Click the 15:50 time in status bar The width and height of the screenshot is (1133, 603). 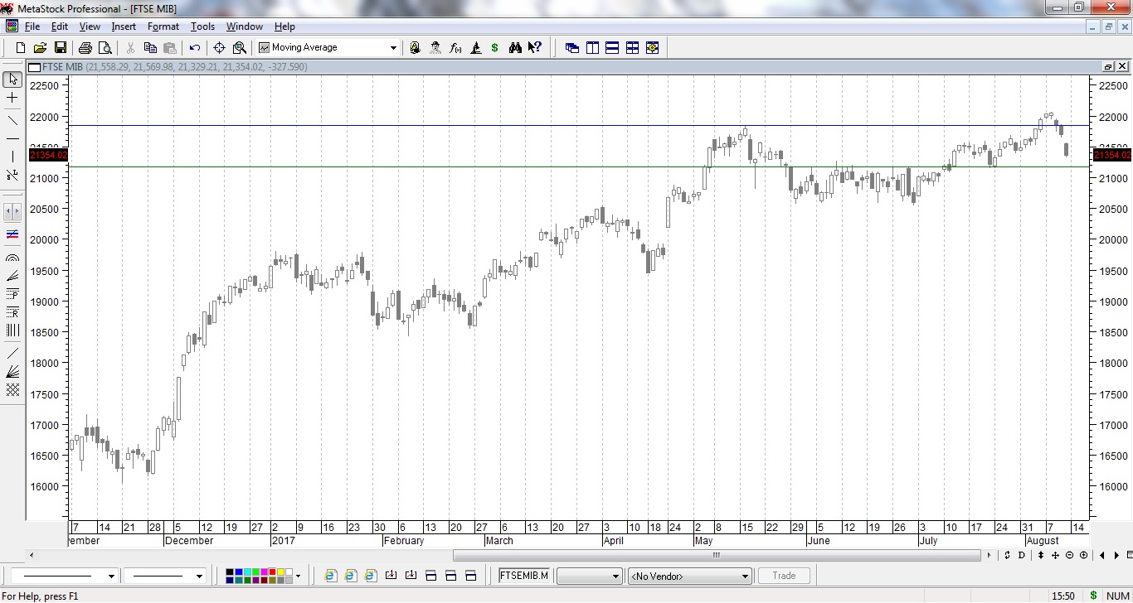click(1063, 596)
